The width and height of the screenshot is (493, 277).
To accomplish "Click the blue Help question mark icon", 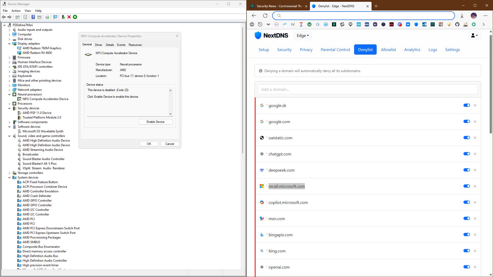I will point(33,17).
